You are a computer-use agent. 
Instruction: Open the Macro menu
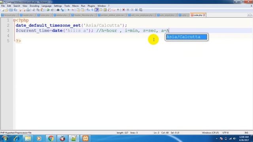point(76,6)
